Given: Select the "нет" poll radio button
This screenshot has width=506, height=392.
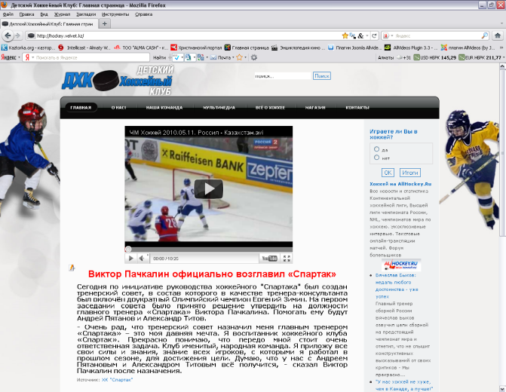Looking at the screenshot, I should (376, 158).
